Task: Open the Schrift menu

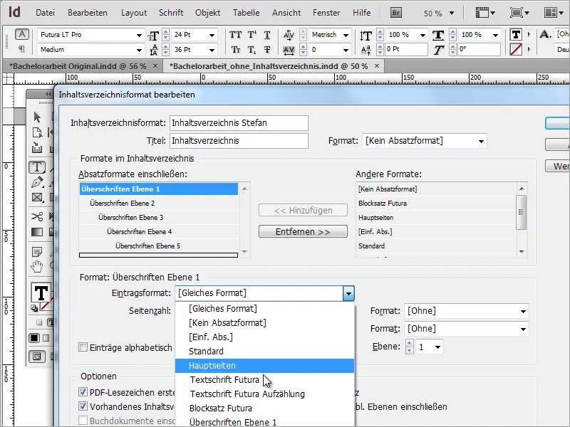Action: (170, 13)
